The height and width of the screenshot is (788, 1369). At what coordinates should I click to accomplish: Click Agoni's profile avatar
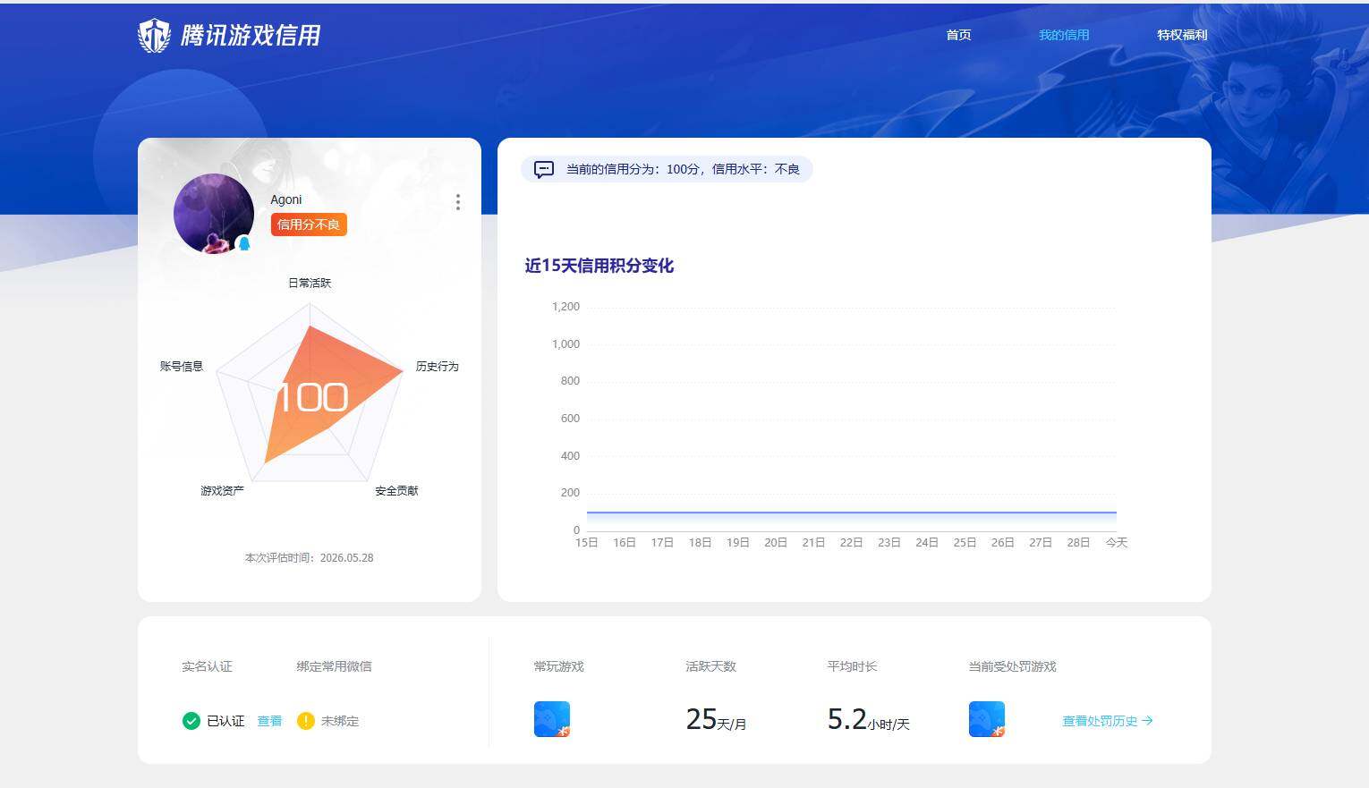[x=214, y=214]
